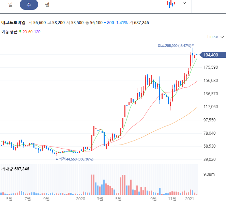The height and width of the screenshot is (203, 226).
Task: Zoom out with the minus button
Action: pyautogui.click(x=204, y=4)
